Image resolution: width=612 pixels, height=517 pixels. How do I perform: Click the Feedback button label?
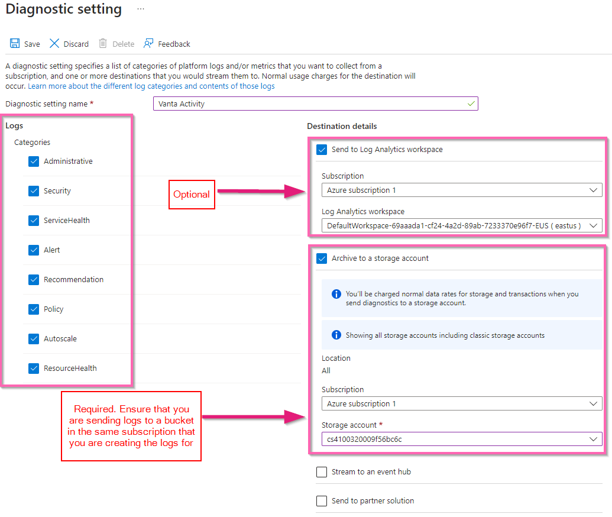click(x=174, y=44)
